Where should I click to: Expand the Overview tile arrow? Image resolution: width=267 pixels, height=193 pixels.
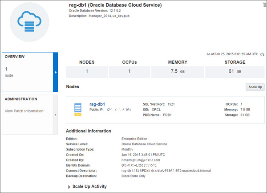[x=56, y=72]
